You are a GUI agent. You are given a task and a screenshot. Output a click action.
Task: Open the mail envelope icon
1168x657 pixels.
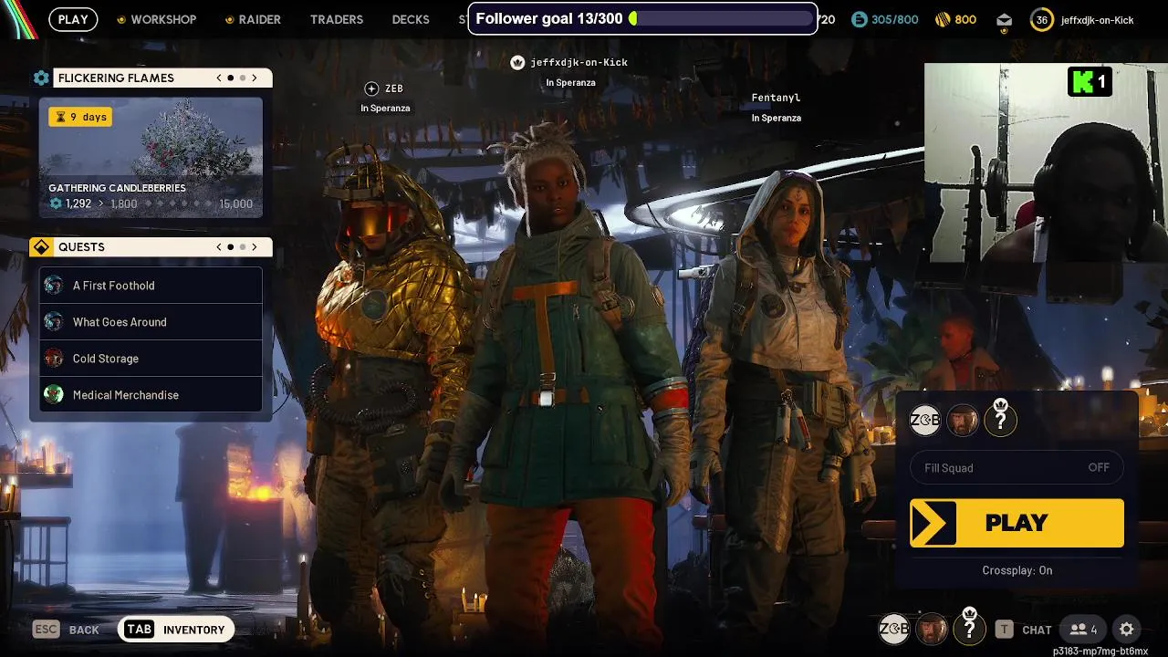pos(1005,19)
